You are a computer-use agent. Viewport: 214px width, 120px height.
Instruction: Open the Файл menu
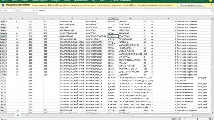(x=4, y=1)
